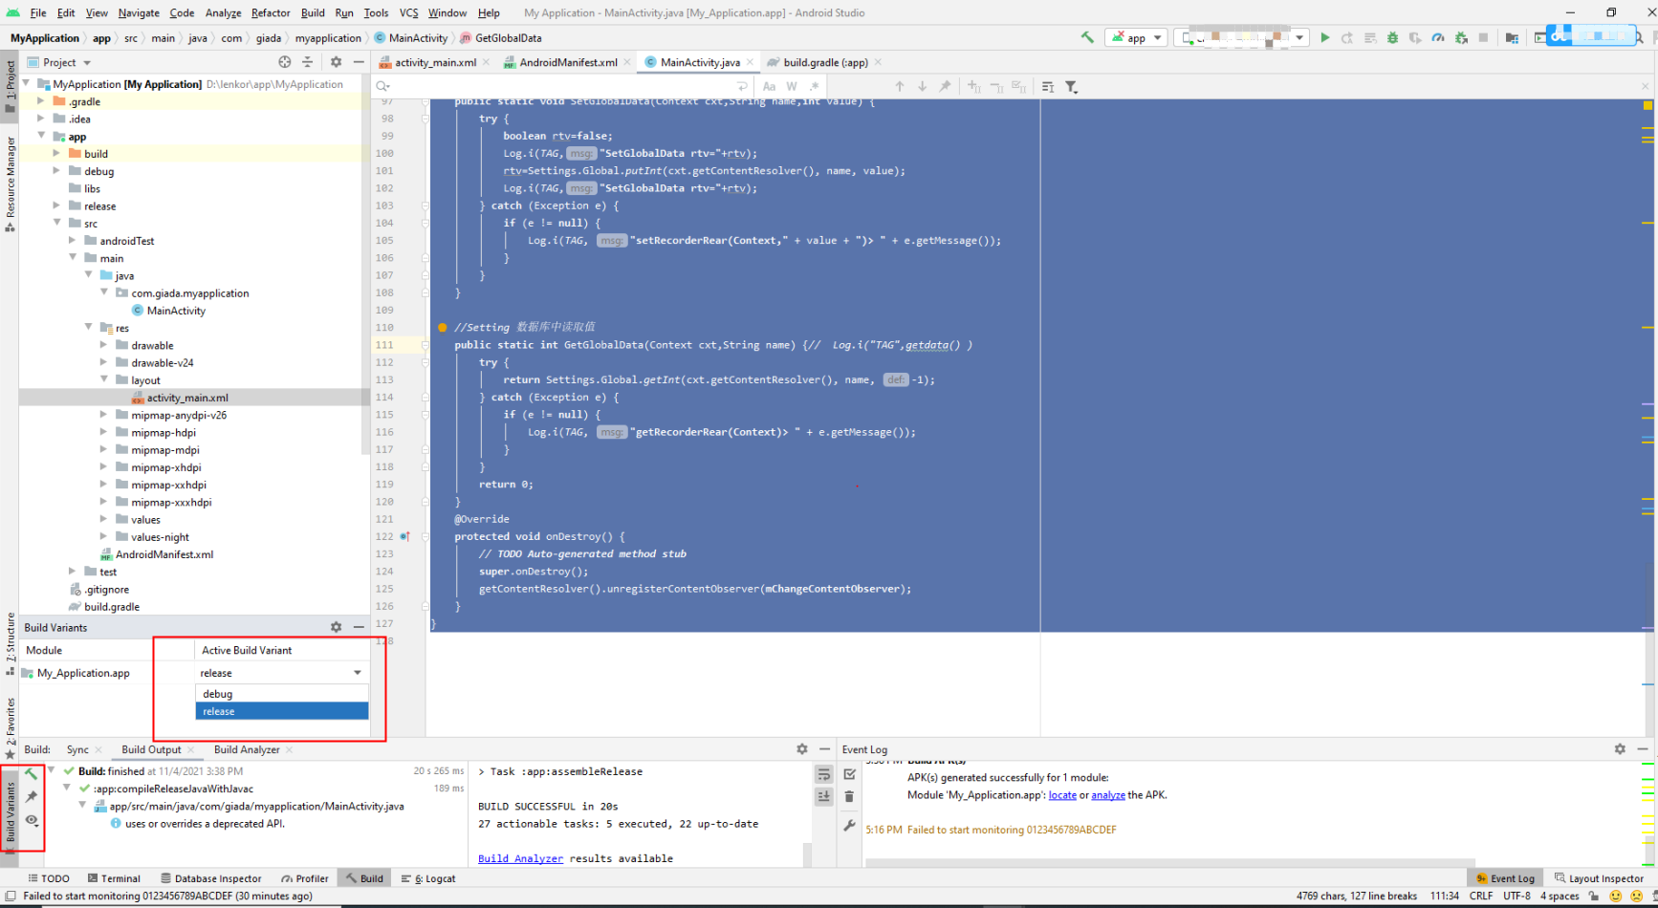Open the Terminal tool window

tap(114, 878)
